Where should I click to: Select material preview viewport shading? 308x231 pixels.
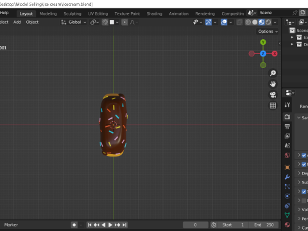tap(262, 22)
